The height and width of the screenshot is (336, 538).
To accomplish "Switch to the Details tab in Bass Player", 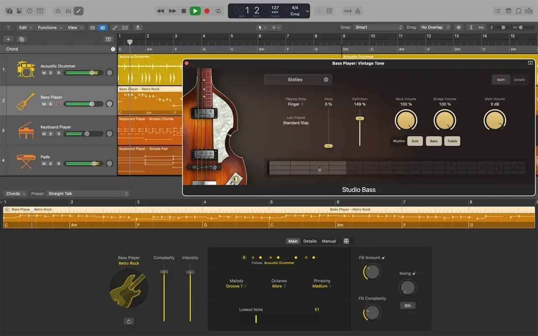I will pos(519,79).
